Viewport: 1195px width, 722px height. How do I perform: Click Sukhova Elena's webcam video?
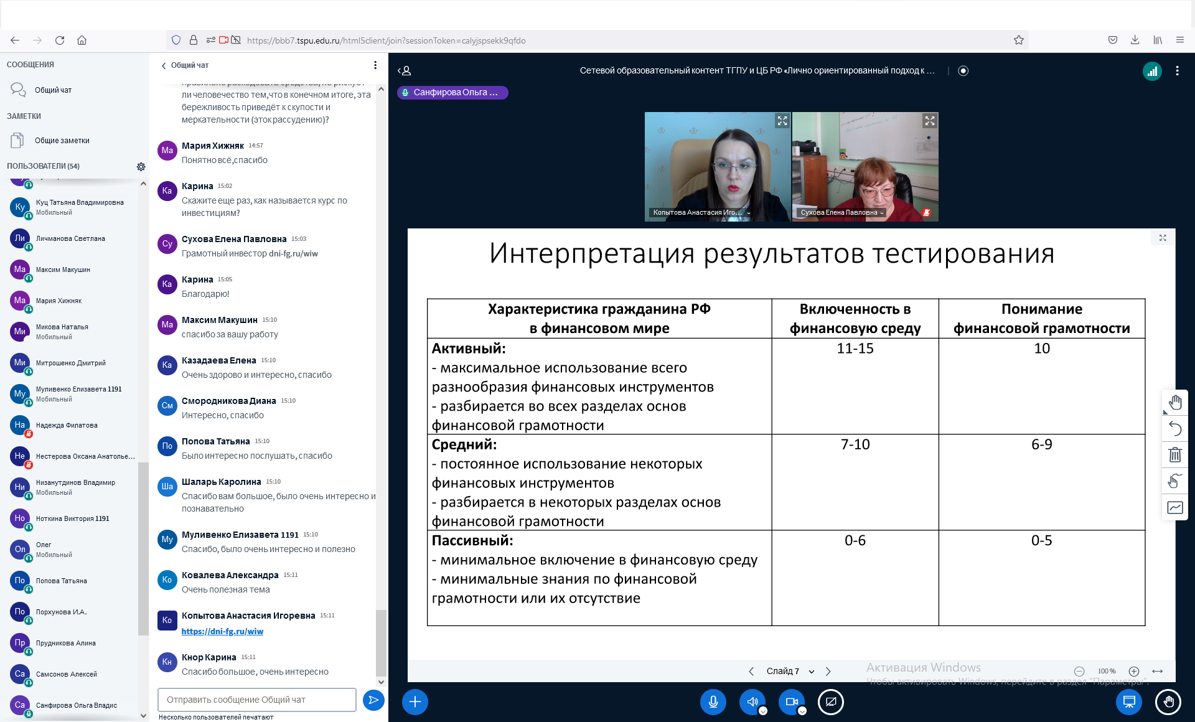(x=865, y=166)
